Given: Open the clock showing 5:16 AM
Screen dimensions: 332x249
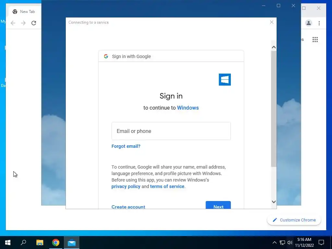Looking at the screenshot, I should (304, 243).
